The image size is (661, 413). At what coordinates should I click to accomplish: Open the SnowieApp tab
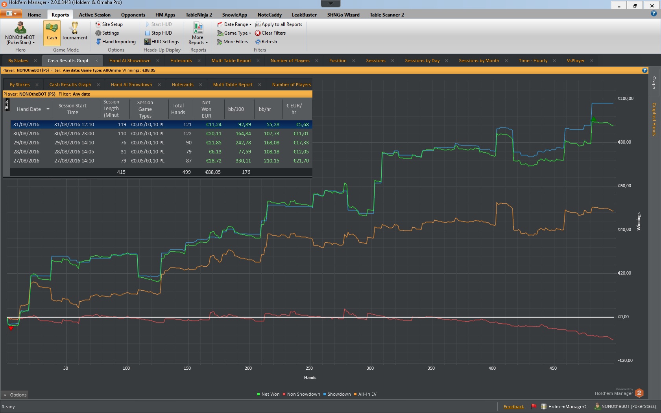click(x=234, y=15)
